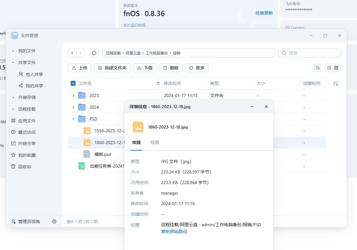Viewport: 357px width, 250px height.
Task: Open 我的收藏 in the sidebar
Action: click(x=24, y=155)
